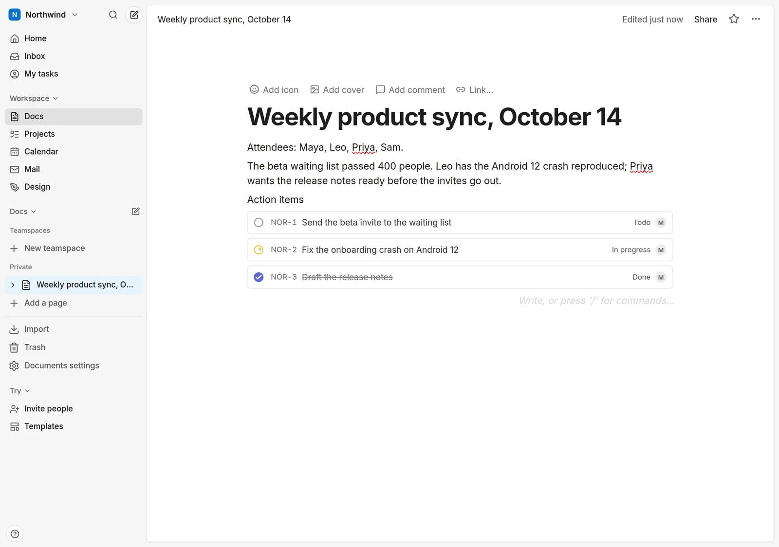Click the assignee avatar on NOR-3
This screenshot has width=779, height=547.
[x=661, y=277]
